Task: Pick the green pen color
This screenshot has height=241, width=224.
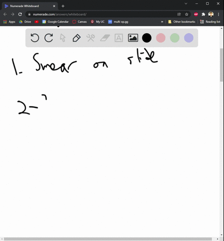Action: (175, 38)
